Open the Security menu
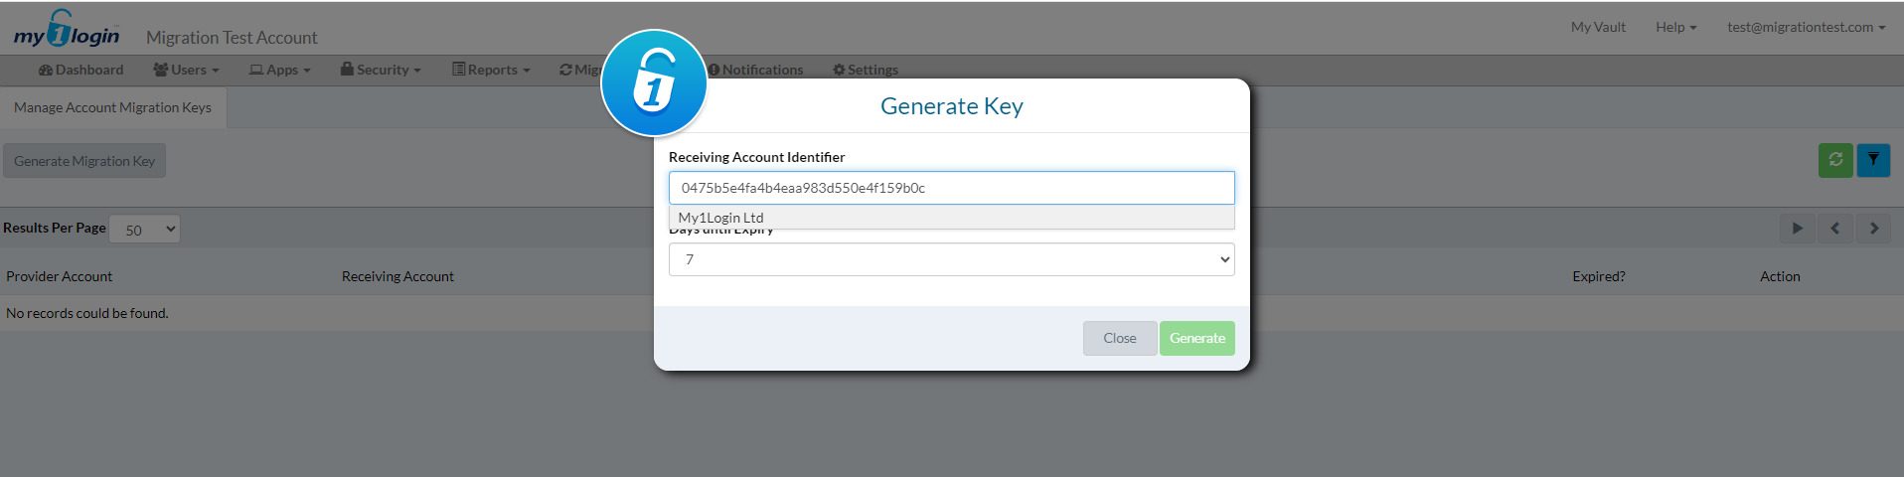1904x477 pixels. pyautogui.click(x=381, y=70)
